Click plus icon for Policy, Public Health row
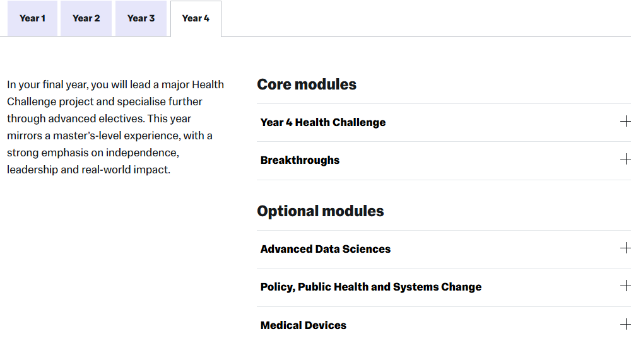The height and width of the screenshot is (341, 631). [x=625, y=286]
